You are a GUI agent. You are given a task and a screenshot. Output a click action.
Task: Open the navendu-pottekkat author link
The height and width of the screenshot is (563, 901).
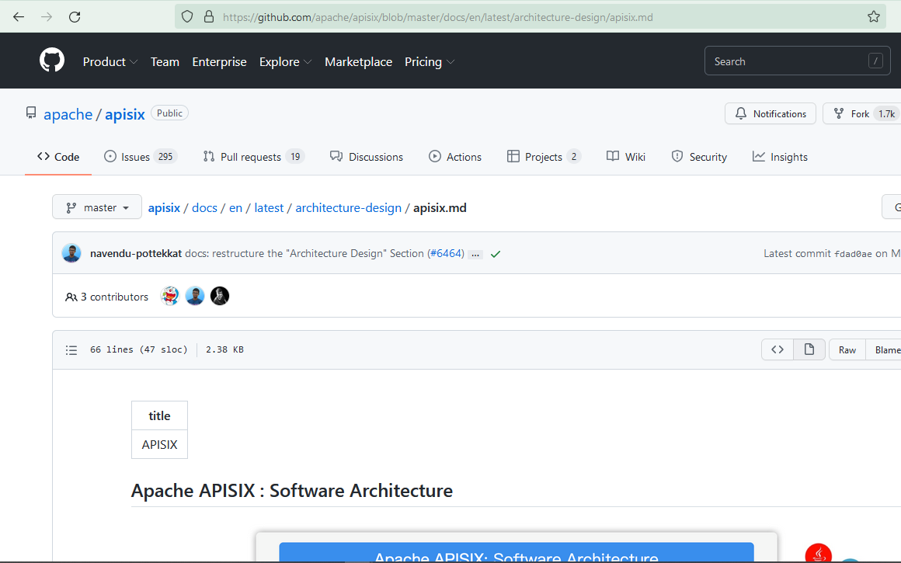click(136, 253)
